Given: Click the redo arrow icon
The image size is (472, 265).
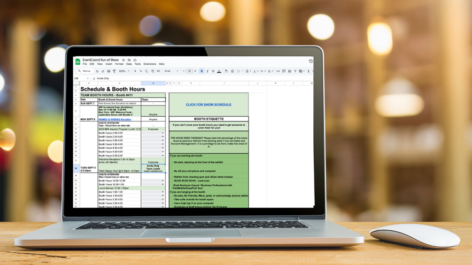Looking at the screenshot, I should (103, 71).
